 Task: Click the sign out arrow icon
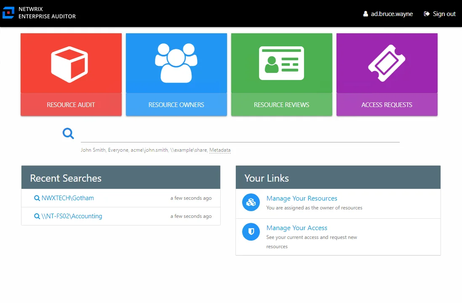pos(427,14)
